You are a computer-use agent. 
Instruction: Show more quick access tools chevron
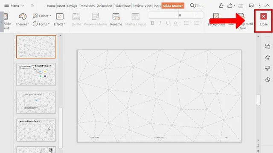[32, 6]
